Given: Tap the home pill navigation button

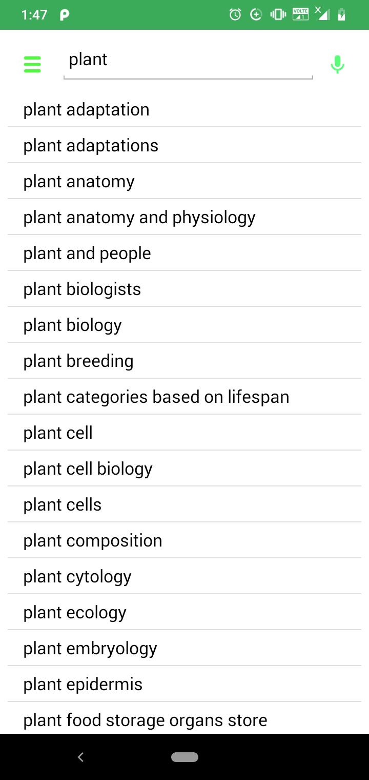Looking at the screenshot, I should 184,757.
